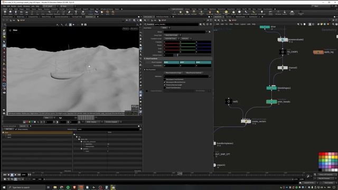Toggle Preserve Normal Length checkbox
The height and width of the screenshot is (190, 338).
pos(165,85)
